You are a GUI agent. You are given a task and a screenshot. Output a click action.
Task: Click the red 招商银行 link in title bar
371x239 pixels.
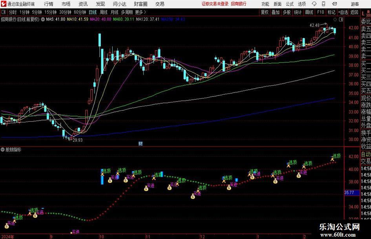tap(239, 4)
